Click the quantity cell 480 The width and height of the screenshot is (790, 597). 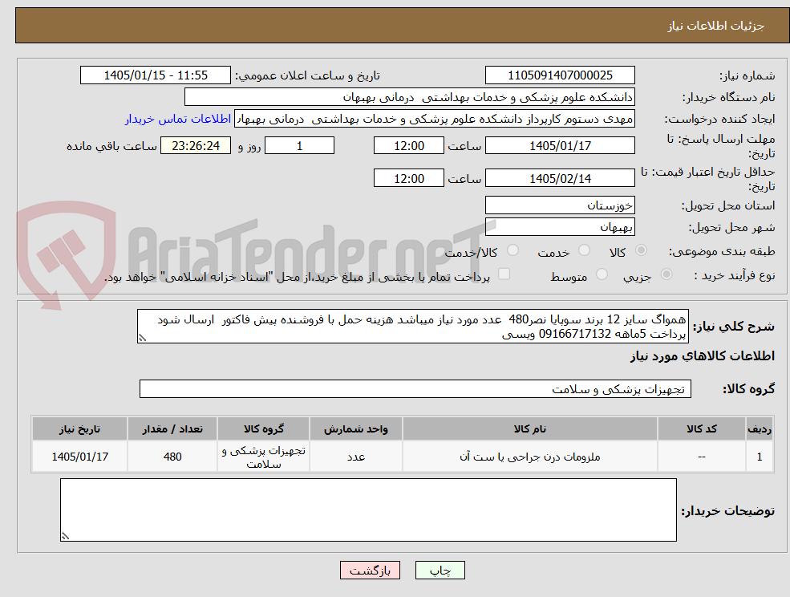point(172,457)
